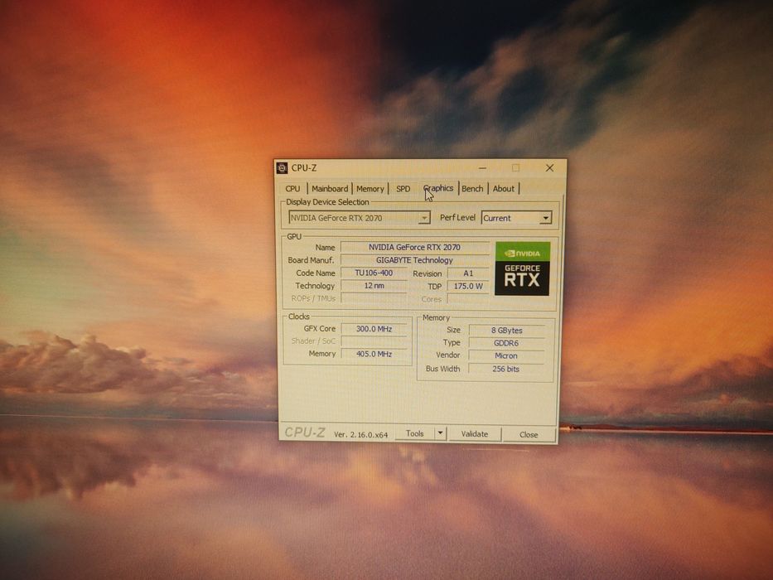Viewport: 773px width, 580px height.
Task: Click the empty Cores field
Action: pyautogui.click(x=468, y=299)
